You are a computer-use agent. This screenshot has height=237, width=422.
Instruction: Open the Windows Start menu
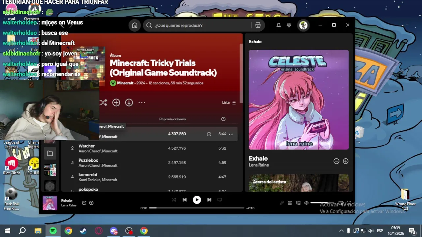tap(7, 231)
